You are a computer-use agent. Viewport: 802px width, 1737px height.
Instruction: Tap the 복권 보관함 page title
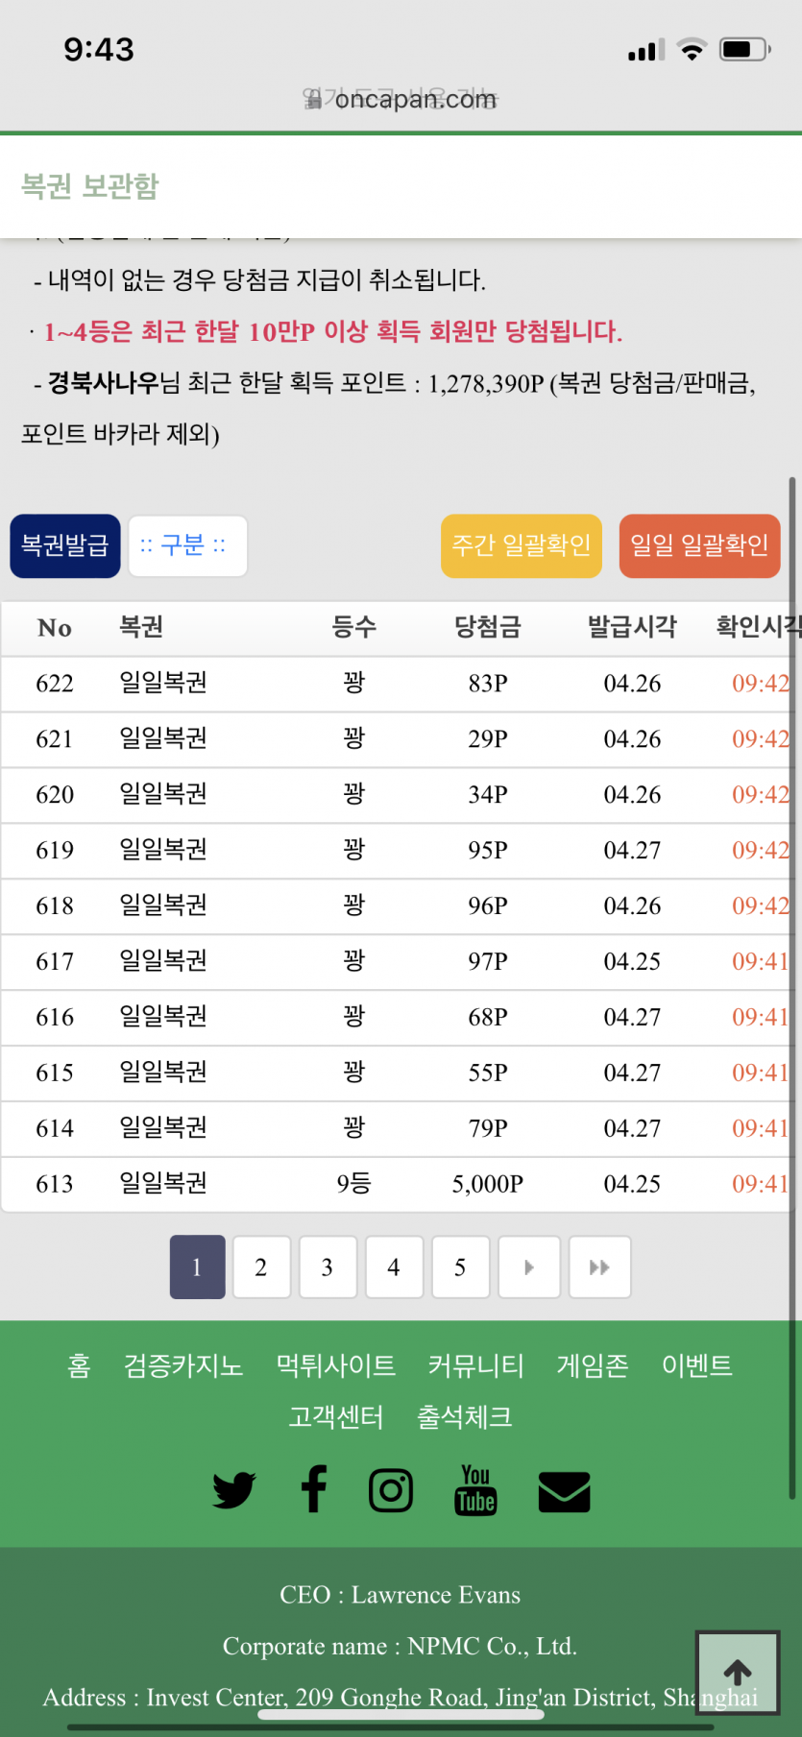(x=90, y=186)
